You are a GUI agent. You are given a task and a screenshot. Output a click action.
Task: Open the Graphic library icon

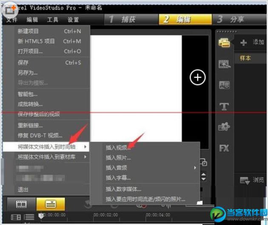(x=224, y=127)
